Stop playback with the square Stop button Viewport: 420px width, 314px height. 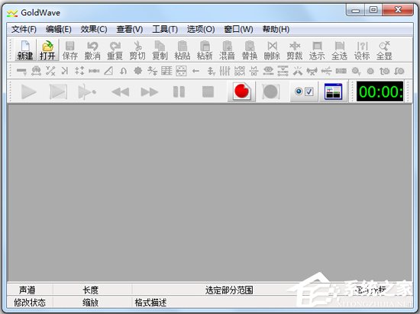coord(208,91)
